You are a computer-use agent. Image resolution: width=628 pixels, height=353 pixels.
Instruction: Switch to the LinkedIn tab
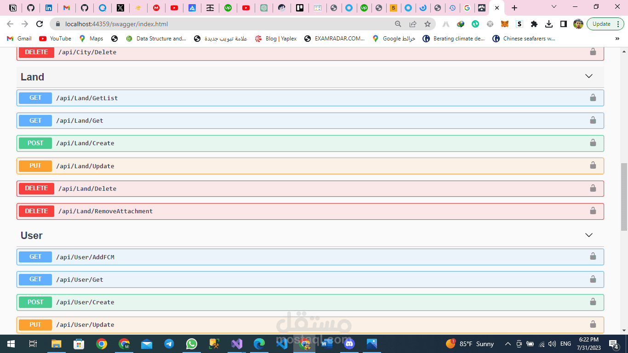click(48, 8)
